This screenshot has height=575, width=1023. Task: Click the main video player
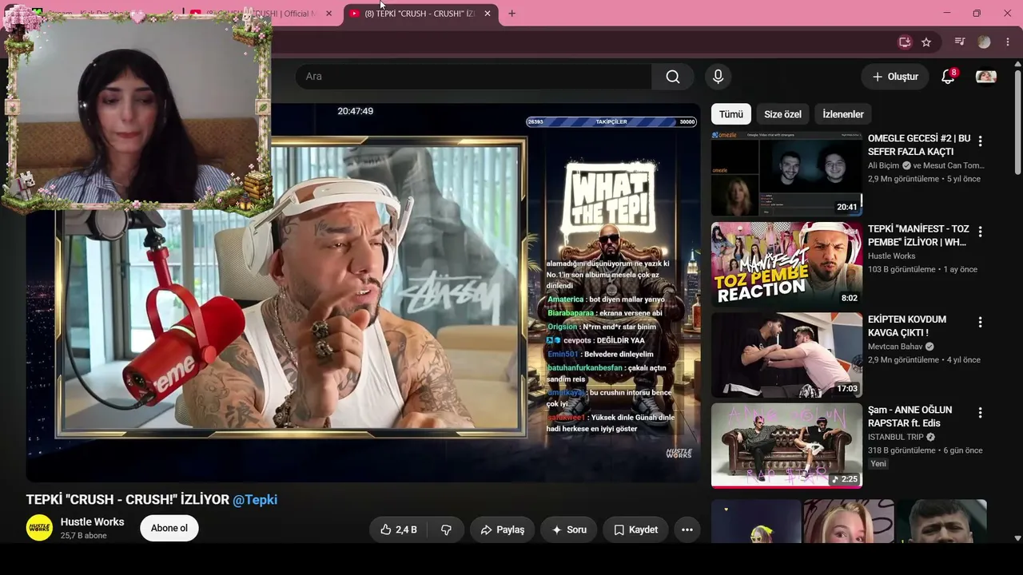pos(363,292)
